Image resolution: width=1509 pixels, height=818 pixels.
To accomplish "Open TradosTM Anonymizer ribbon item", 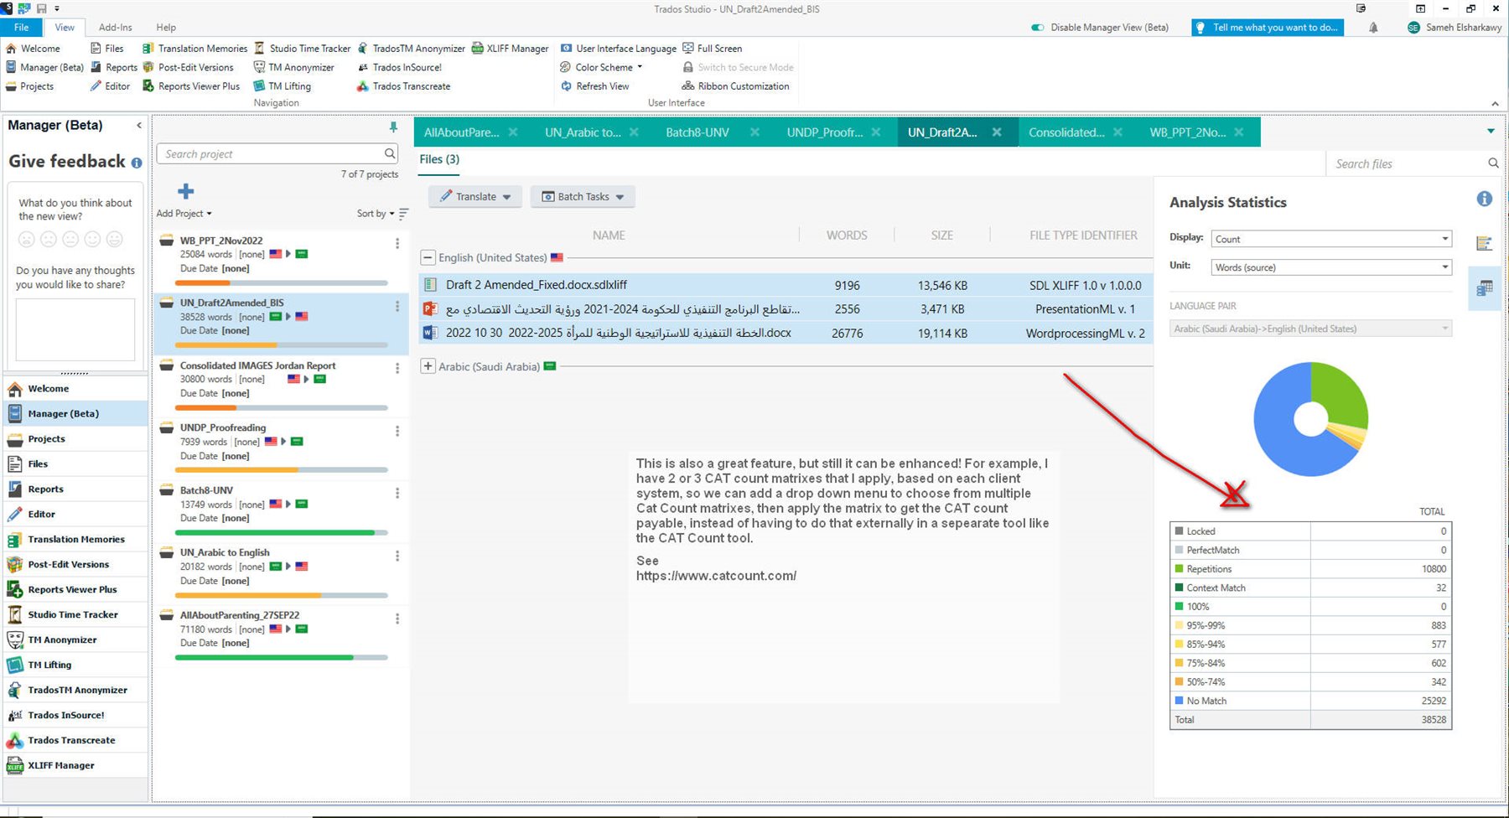I will 411,49.
